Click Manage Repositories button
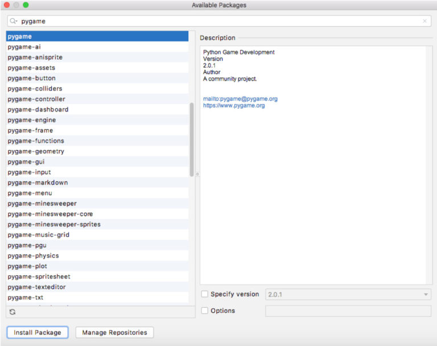The image size is (437, 346). tap(114, 332)
